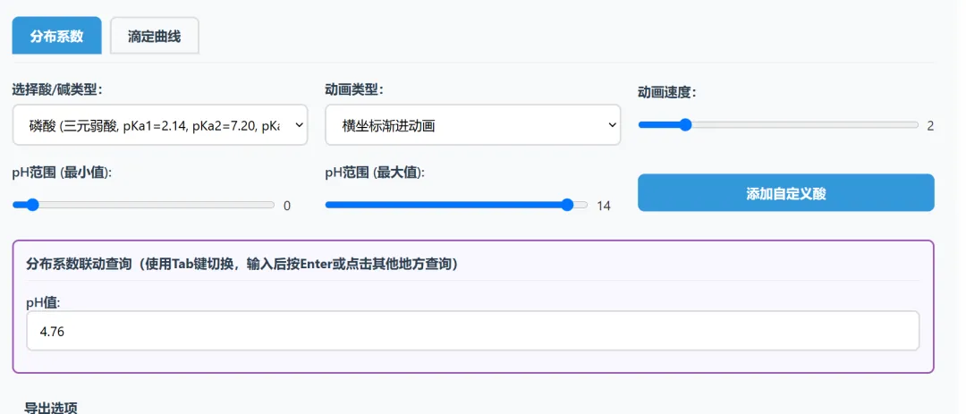Click the 动画速度 slider handle
Viewport: 966px width, 414px height.
[685, 125]
